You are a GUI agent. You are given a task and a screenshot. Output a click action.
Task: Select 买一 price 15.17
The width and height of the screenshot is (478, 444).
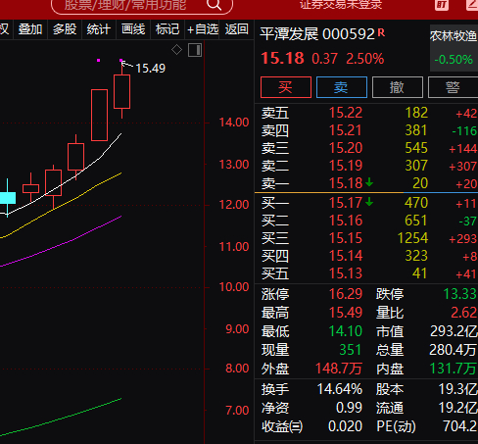[x=346, y=203]
